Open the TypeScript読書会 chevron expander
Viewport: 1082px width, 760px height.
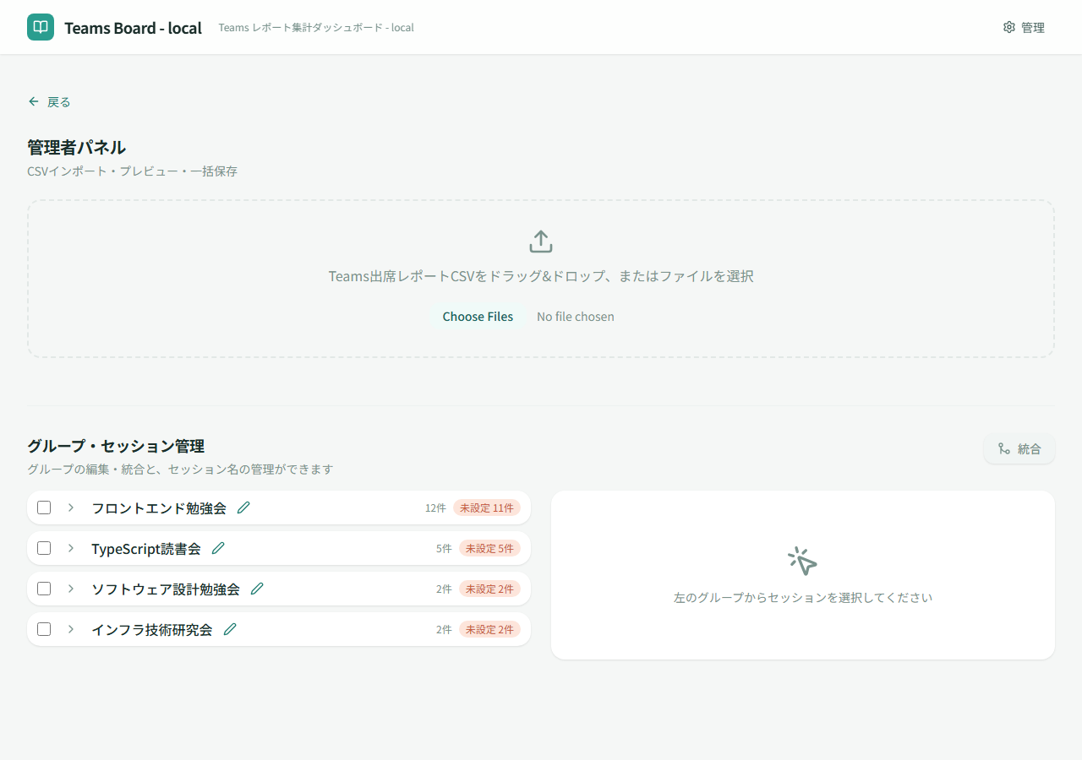pyautogui.click(x=70, y=548)
